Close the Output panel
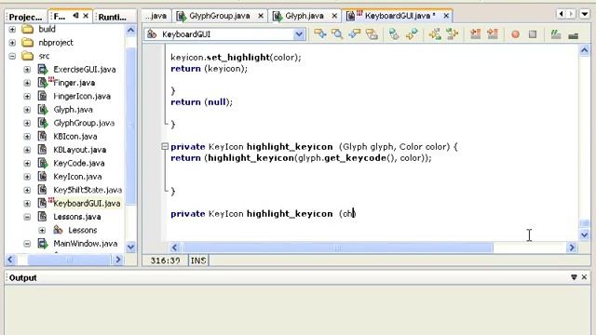This screenshot has height=335, width=596. point(584,277)
